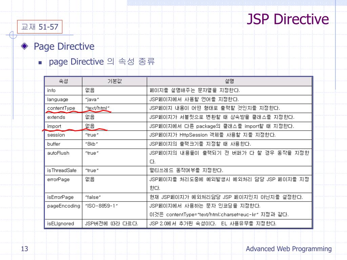
Task: Click slide number 13
Action: (x=24, y=249)
